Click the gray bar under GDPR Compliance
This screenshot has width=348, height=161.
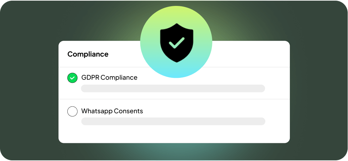point(173,88)
